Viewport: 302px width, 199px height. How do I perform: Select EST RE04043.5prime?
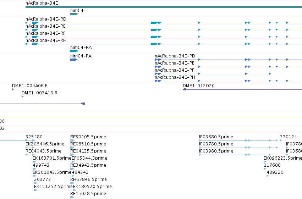(x=43, y=151)
